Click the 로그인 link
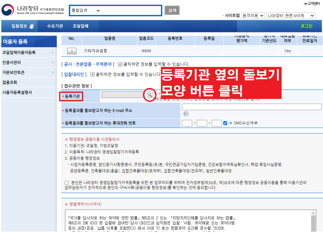This screenshot has width=323, height=233. tap(307, 26)
